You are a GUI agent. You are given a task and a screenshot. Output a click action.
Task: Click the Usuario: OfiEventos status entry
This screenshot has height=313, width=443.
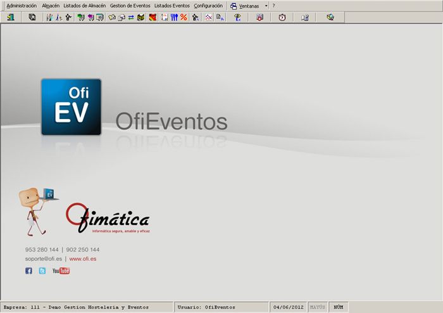pyautogui.click(x=221, y=307)
